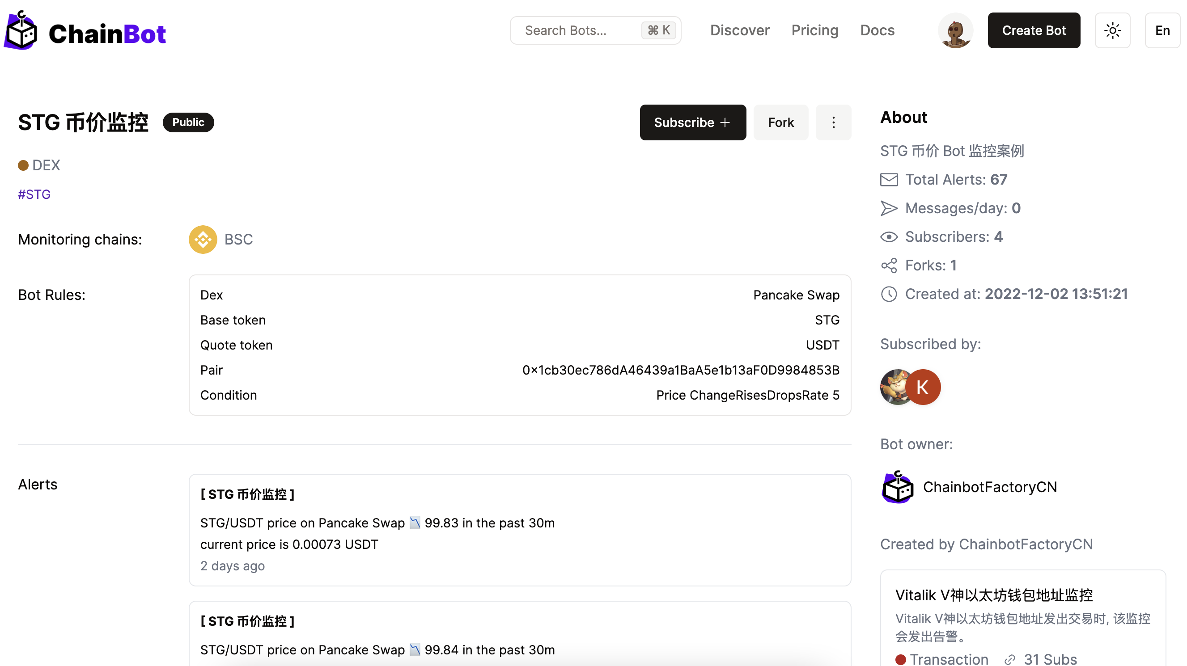Click the Fork button
Image resolution: width=1187 pixels, height=666 pixels.
tap(780, 122)
